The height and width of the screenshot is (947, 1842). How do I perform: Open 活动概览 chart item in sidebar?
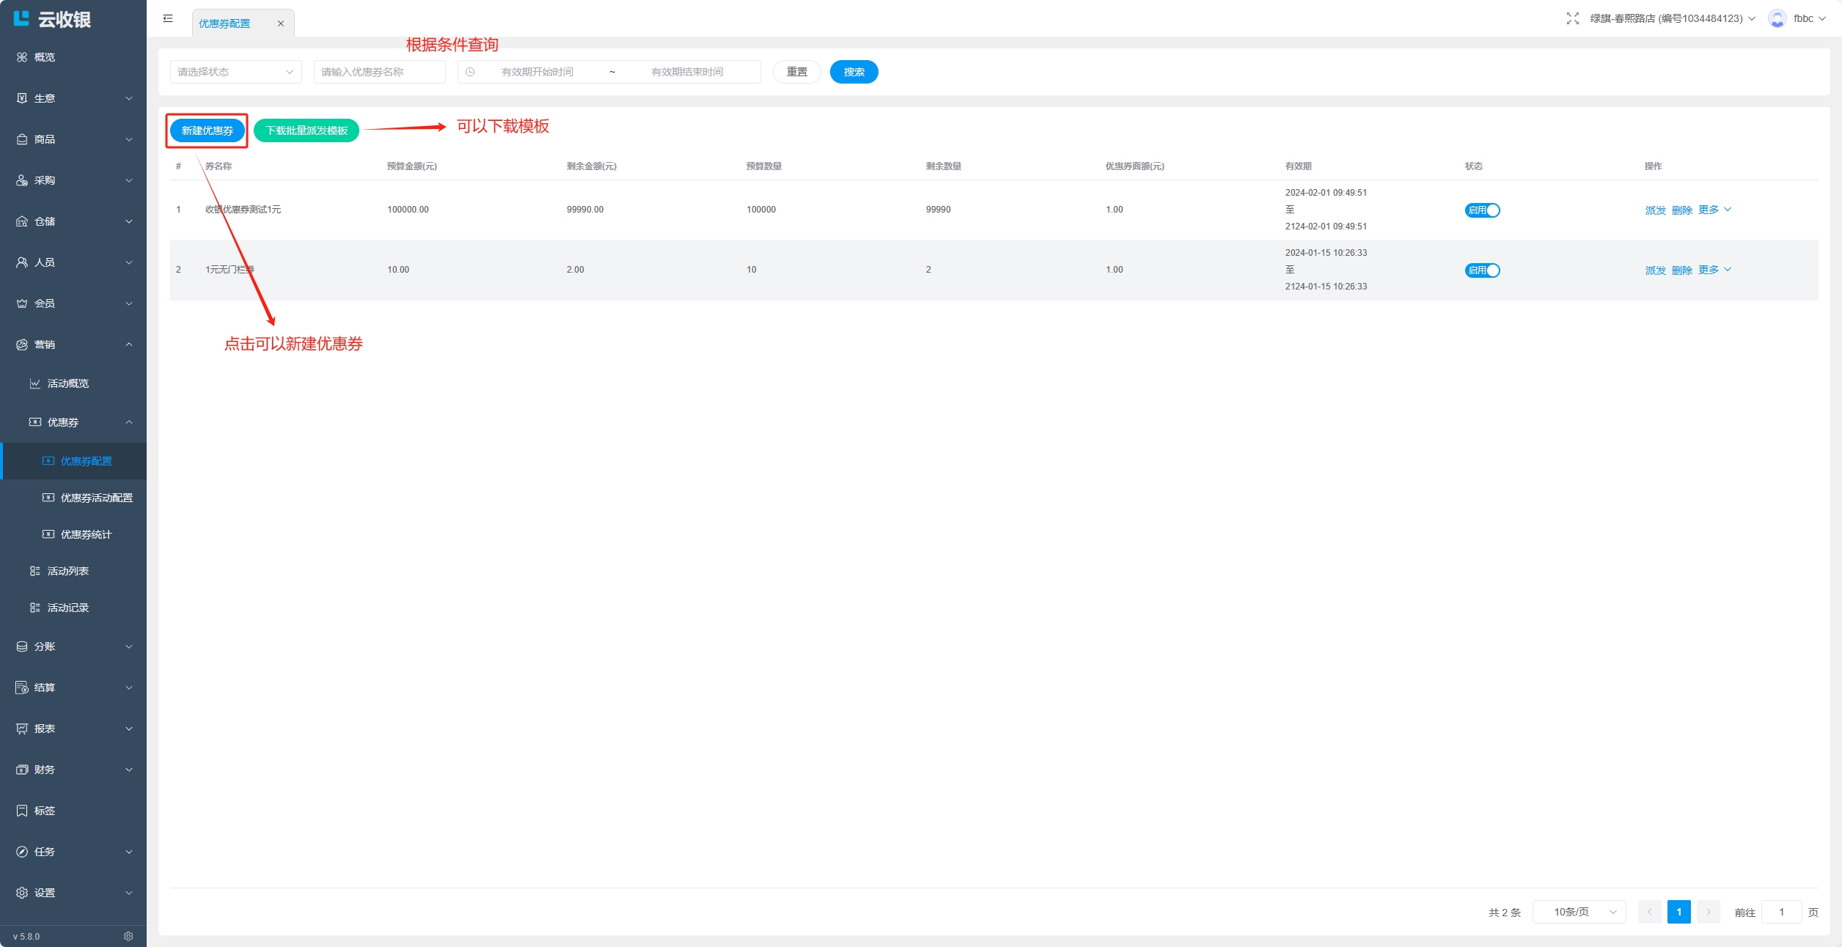click(68, 383)
